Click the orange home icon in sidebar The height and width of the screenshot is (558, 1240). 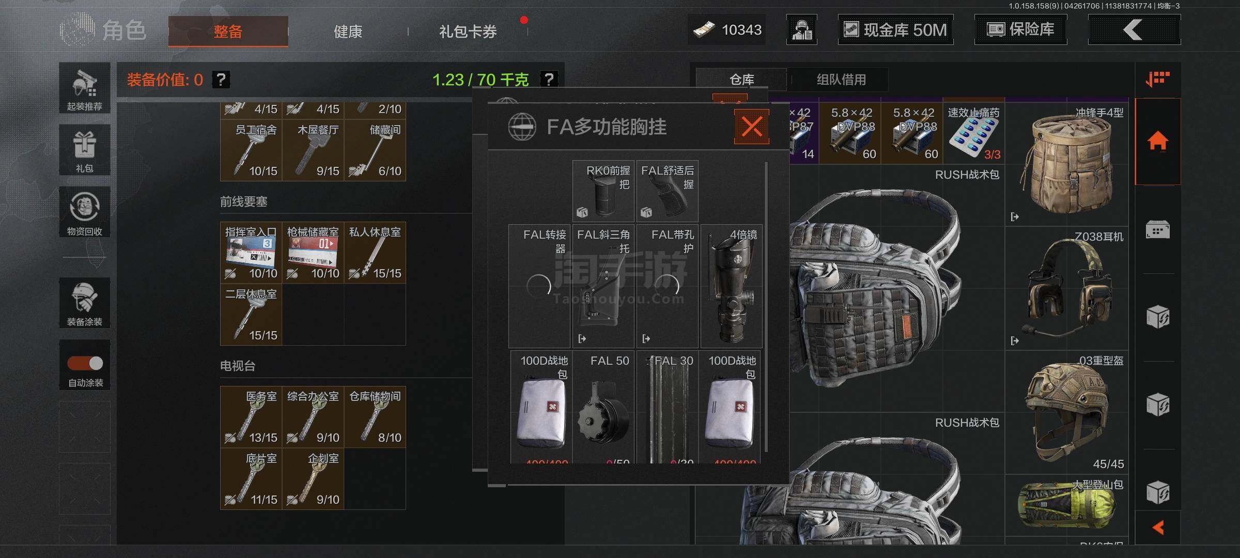point(1157,141)
